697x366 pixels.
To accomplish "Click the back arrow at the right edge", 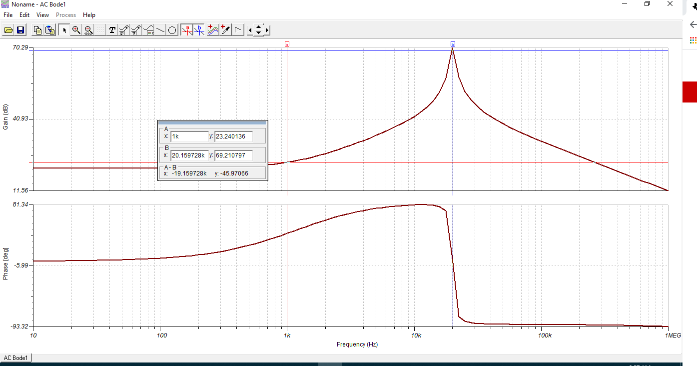I will click(x=693, y=24).
